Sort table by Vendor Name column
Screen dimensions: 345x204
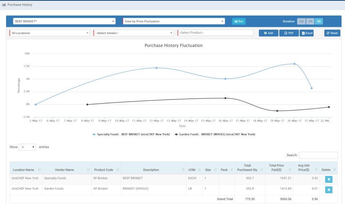click(x=64, y=170)
